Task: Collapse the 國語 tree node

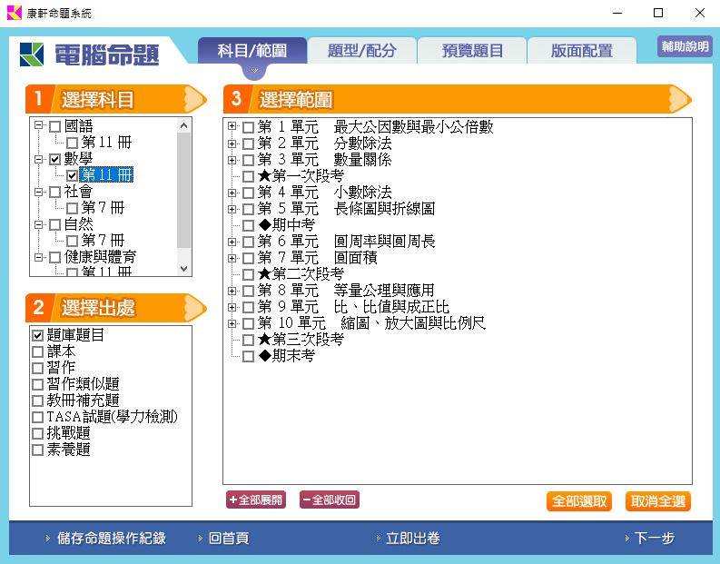Action: 38,125
